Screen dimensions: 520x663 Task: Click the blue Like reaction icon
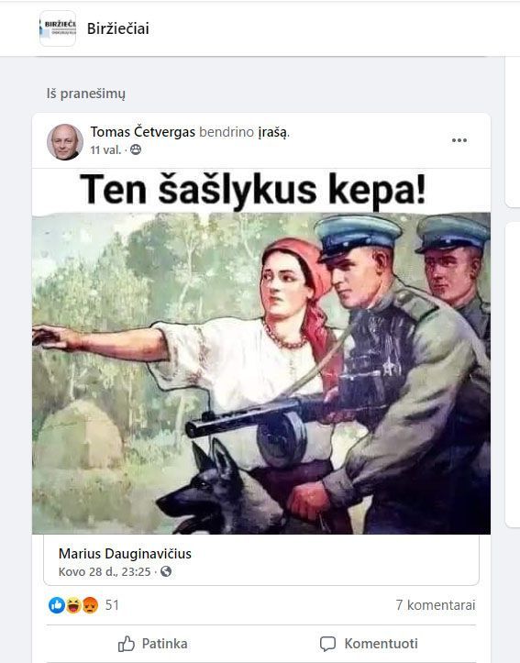tap(56, 605)
